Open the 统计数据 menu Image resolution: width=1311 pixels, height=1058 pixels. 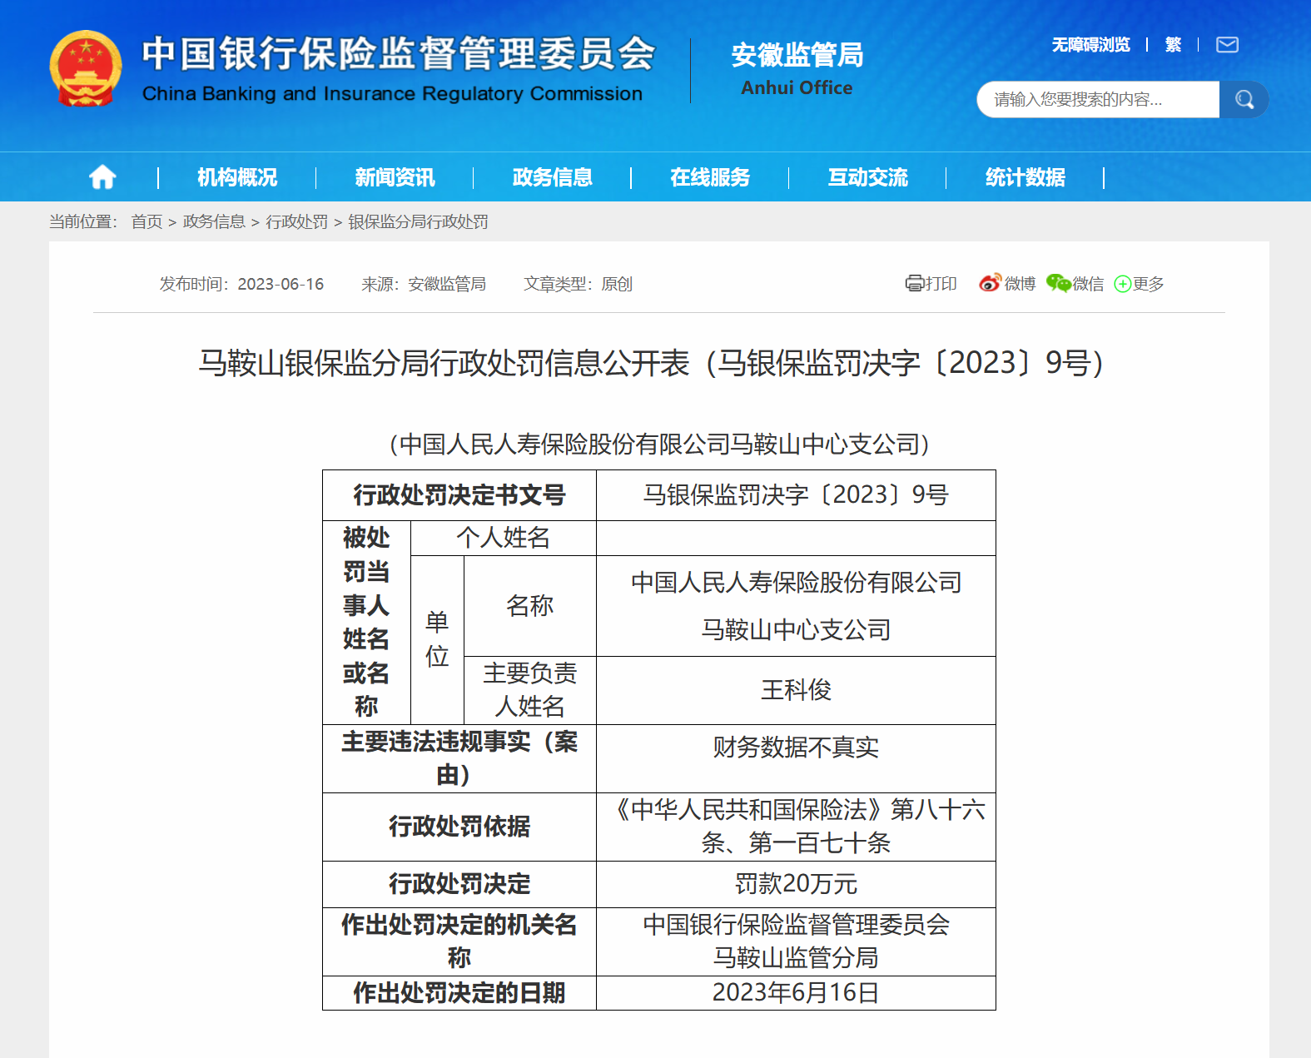coord(1025,177)
